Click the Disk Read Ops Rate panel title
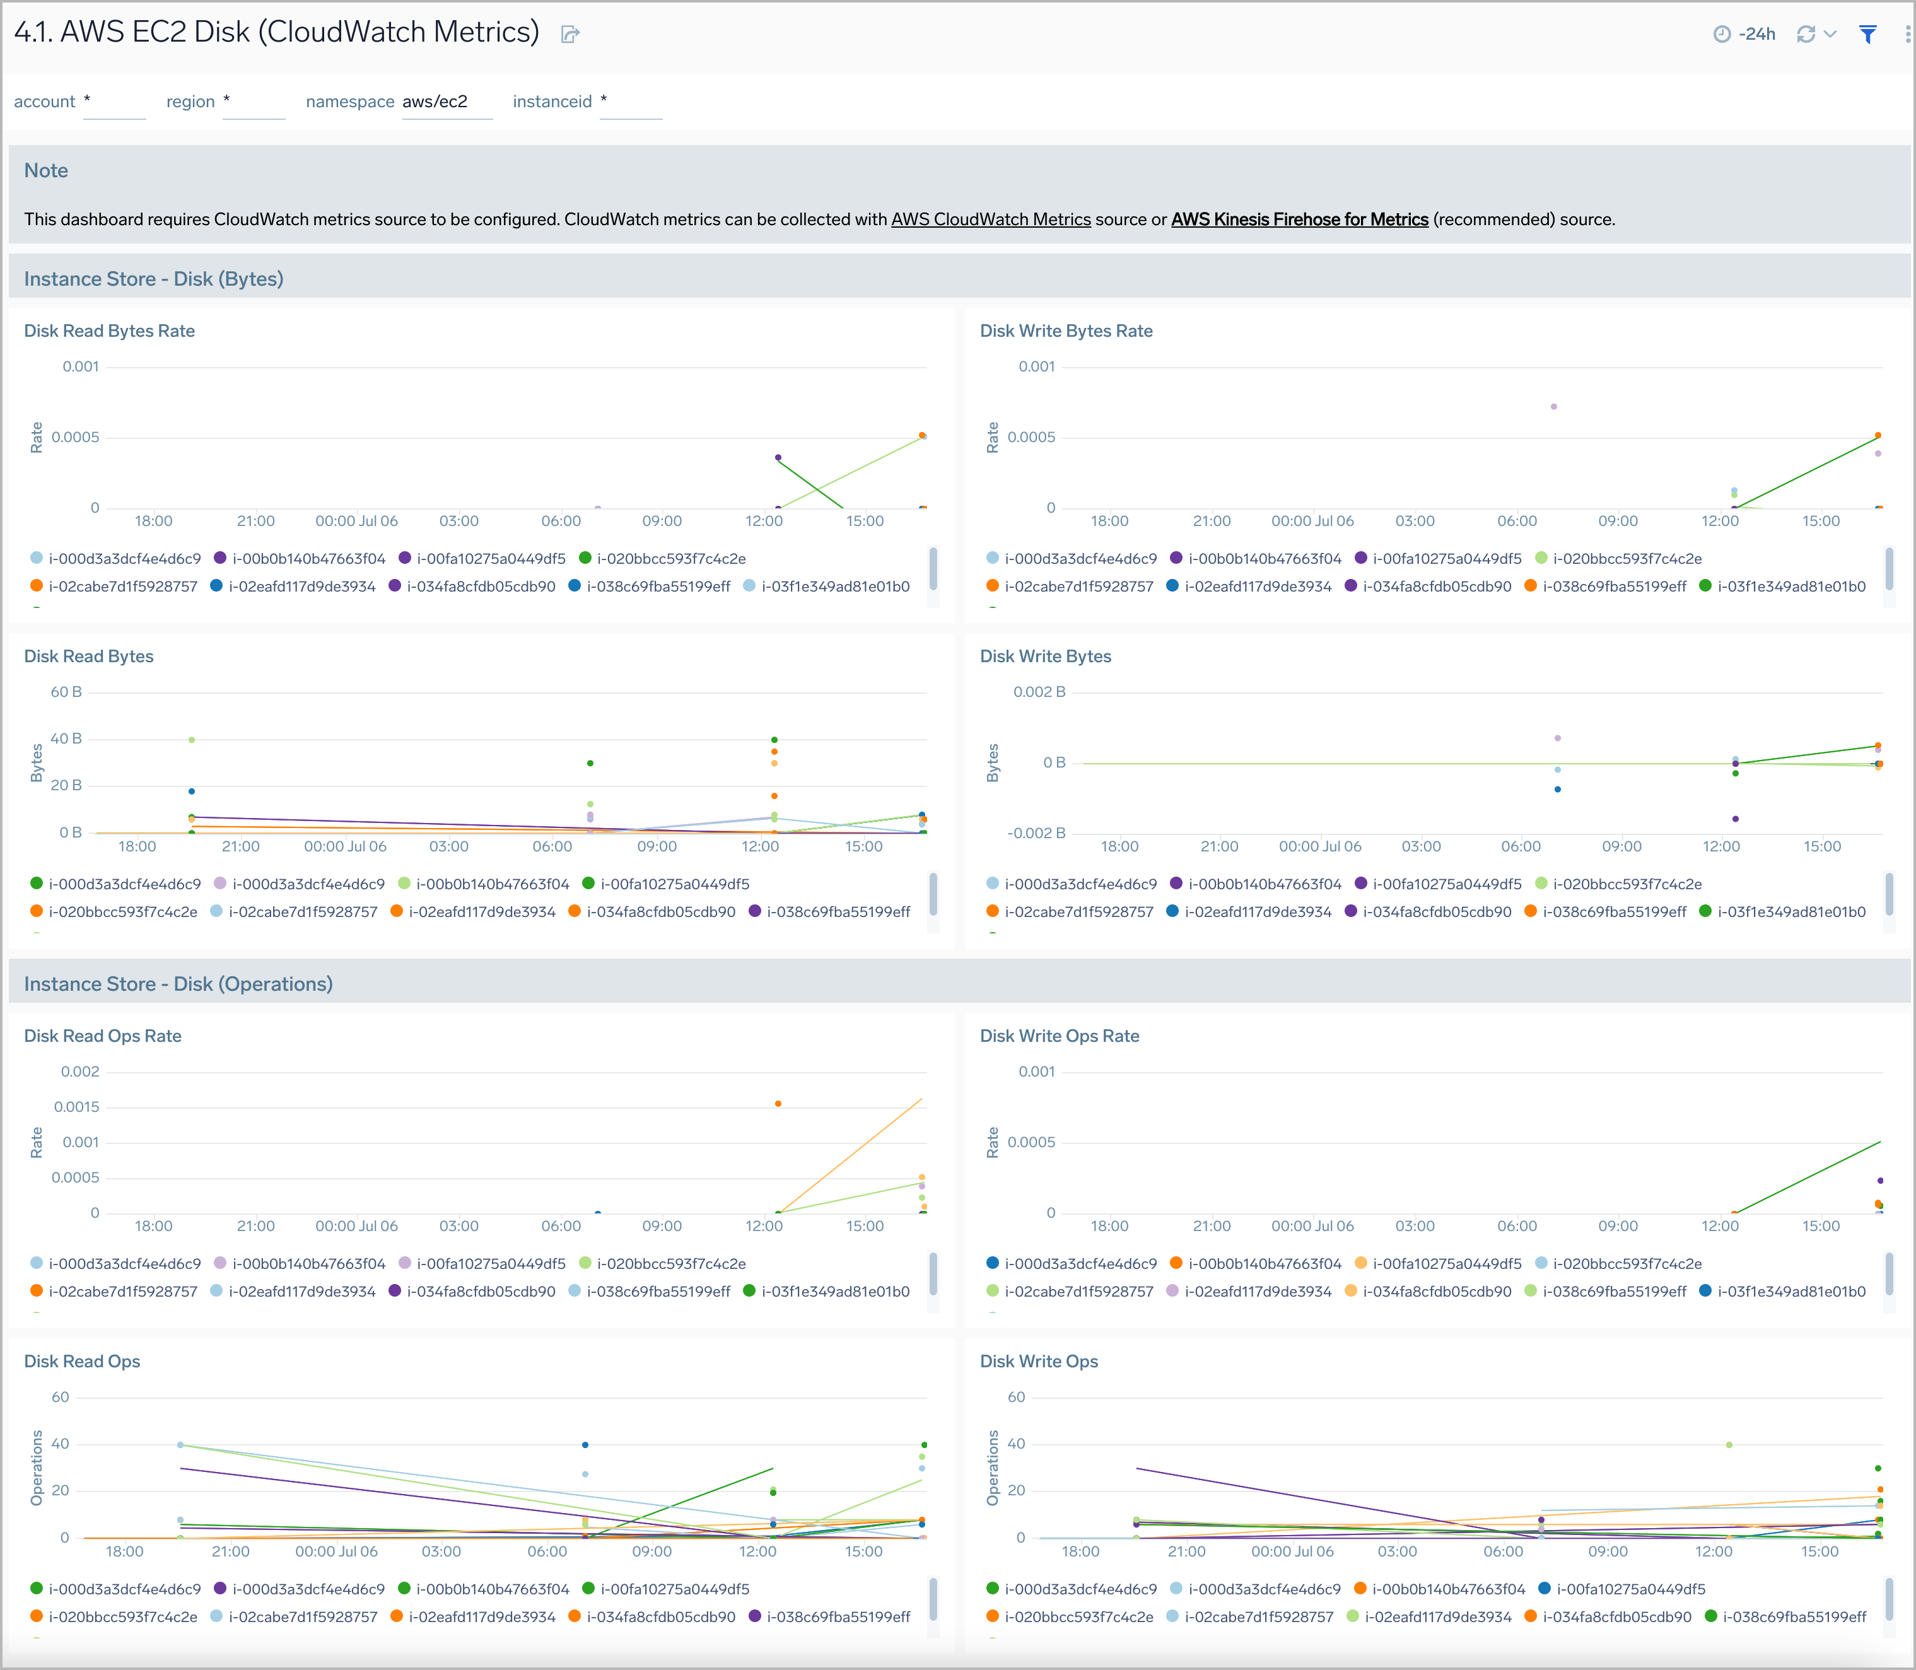 (x=103, y=1036)
